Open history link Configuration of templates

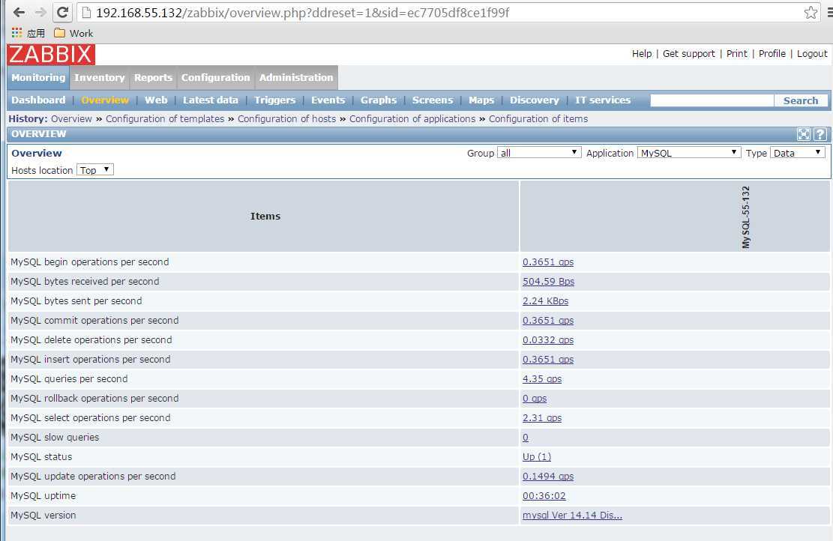pyautogui.click(x=165, y=119)
